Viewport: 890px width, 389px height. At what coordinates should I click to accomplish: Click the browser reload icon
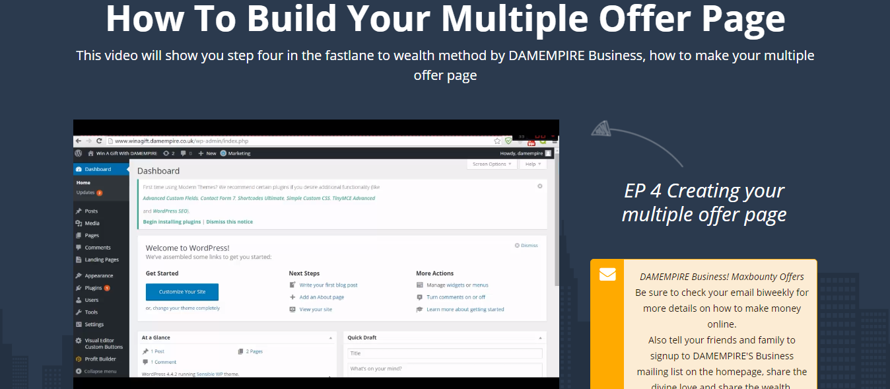tap(99, 141)
